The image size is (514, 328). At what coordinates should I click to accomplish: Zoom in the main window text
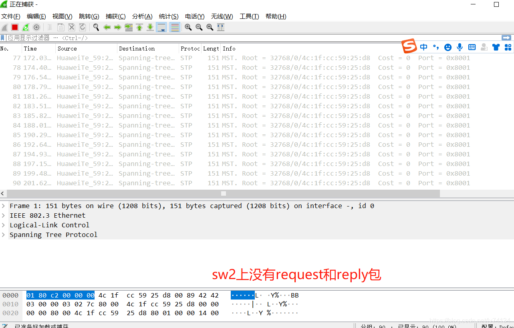click(188, 27)
